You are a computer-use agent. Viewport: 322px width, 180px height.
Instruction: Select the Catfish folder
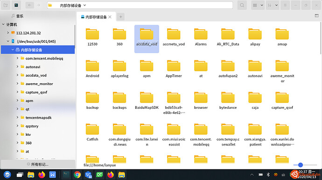[92, 133]
